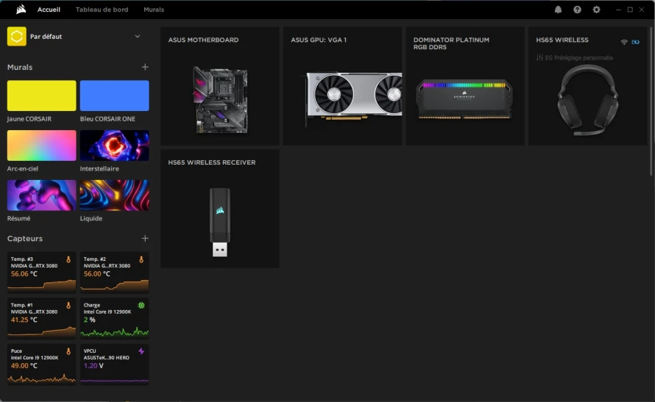Screen dimensions: 655x402
Task: Open the Intel Core i9 Charge sensor
Action: click(115, 317)
